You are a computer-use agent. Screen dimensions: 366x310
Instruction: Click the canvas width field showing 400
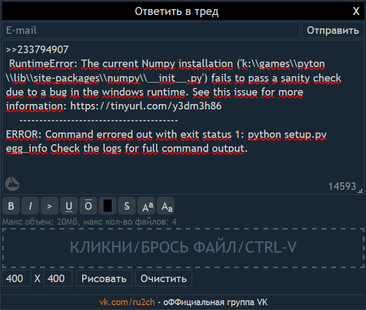point(17,278)
